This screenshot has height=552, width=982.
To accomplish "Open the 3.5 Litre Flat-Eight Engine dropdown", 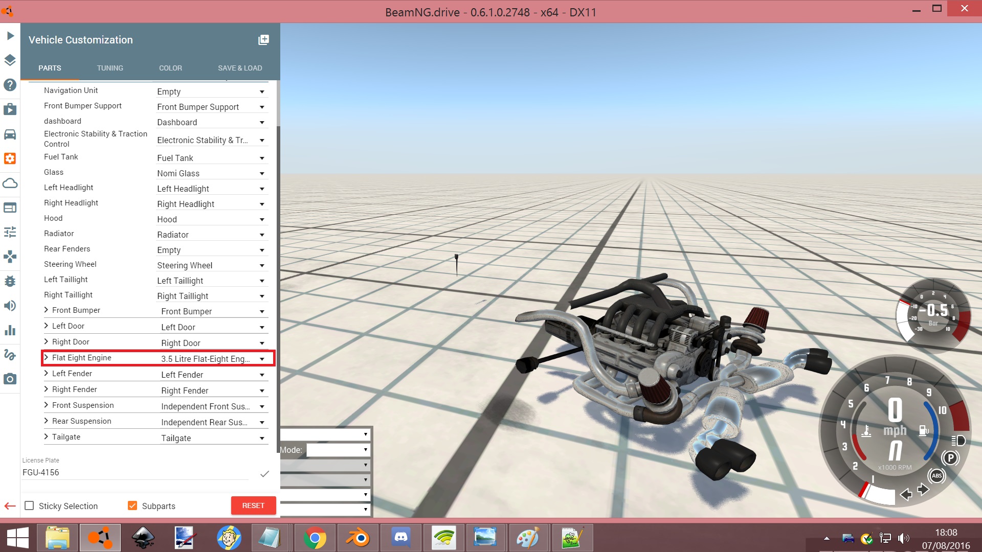I will tap(214, 359).
